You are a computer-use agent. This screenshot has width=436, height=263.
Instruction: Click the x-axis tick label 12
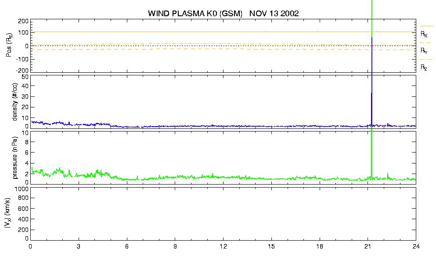click(x=223, y=247)
